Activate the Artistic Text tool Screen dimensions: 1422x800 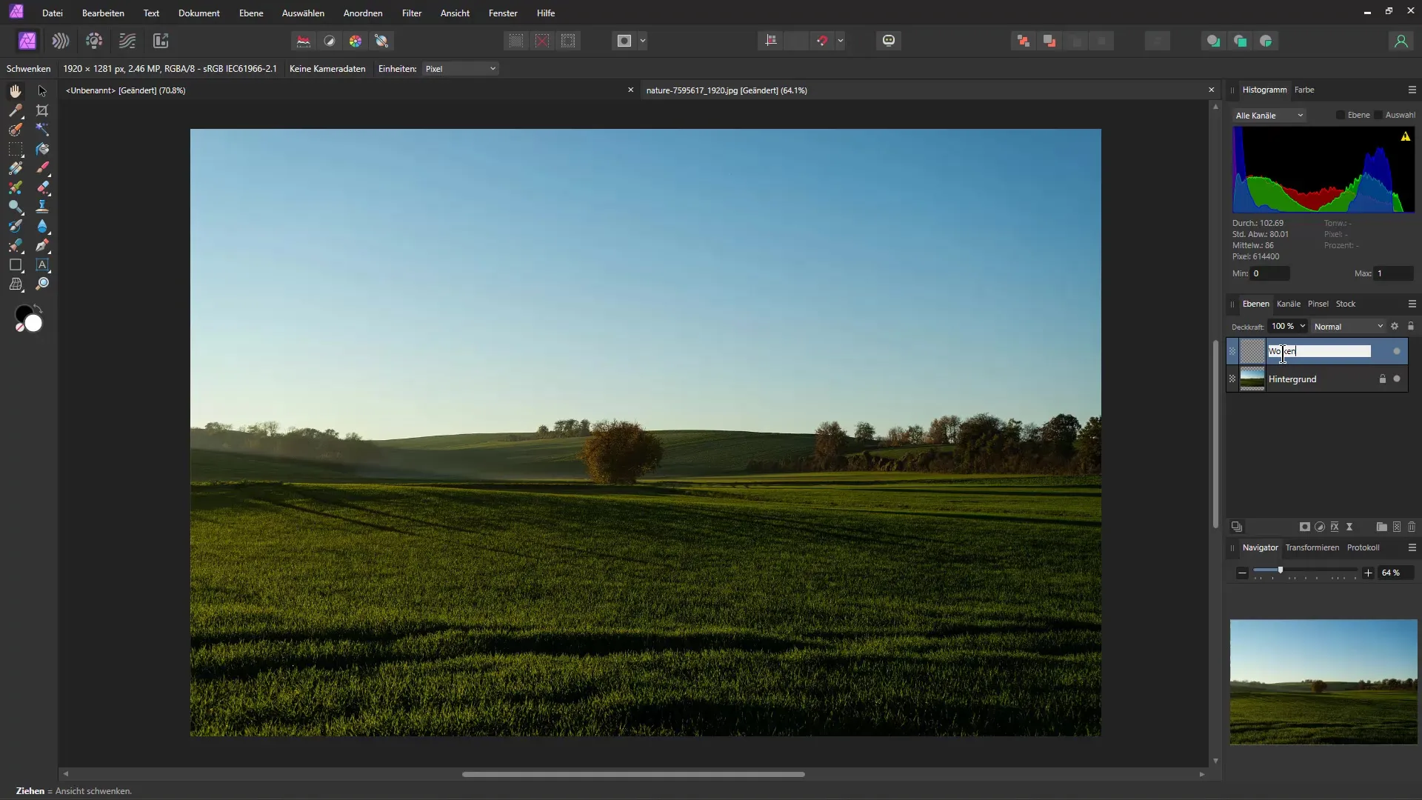tap(42, 264)
